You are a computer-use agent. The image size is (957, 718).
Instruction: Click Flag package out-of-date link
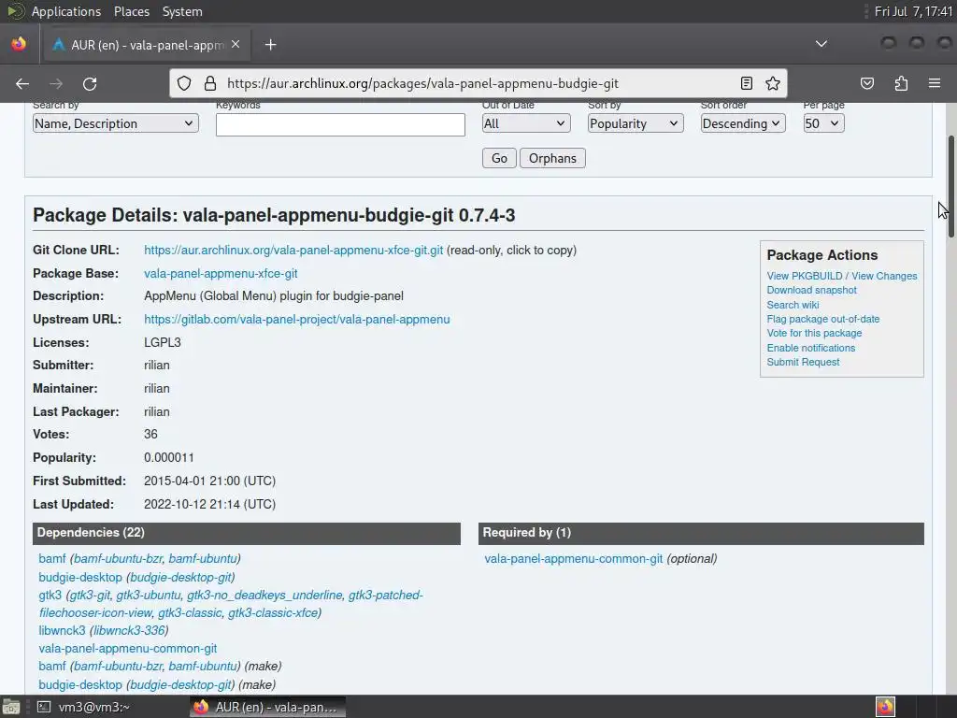pos(823,319)
